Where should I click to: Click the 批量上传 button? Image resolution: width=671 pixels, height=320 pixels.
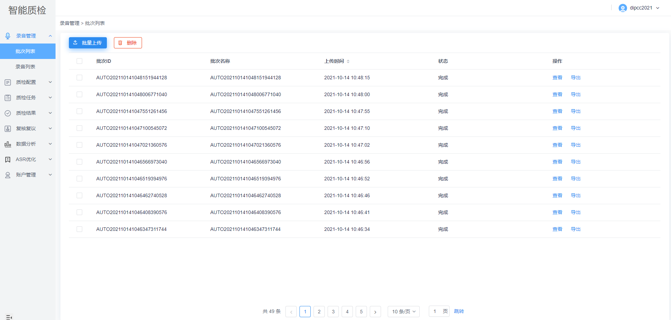tap(88, 43)
